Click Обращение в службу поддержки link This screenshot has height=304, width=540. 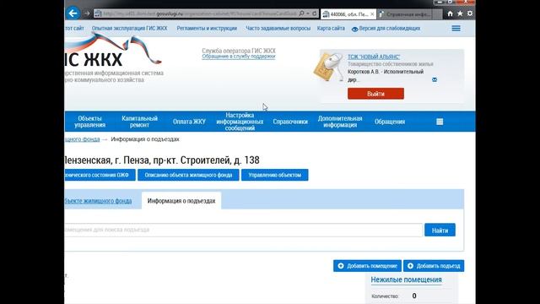[239, 57]
